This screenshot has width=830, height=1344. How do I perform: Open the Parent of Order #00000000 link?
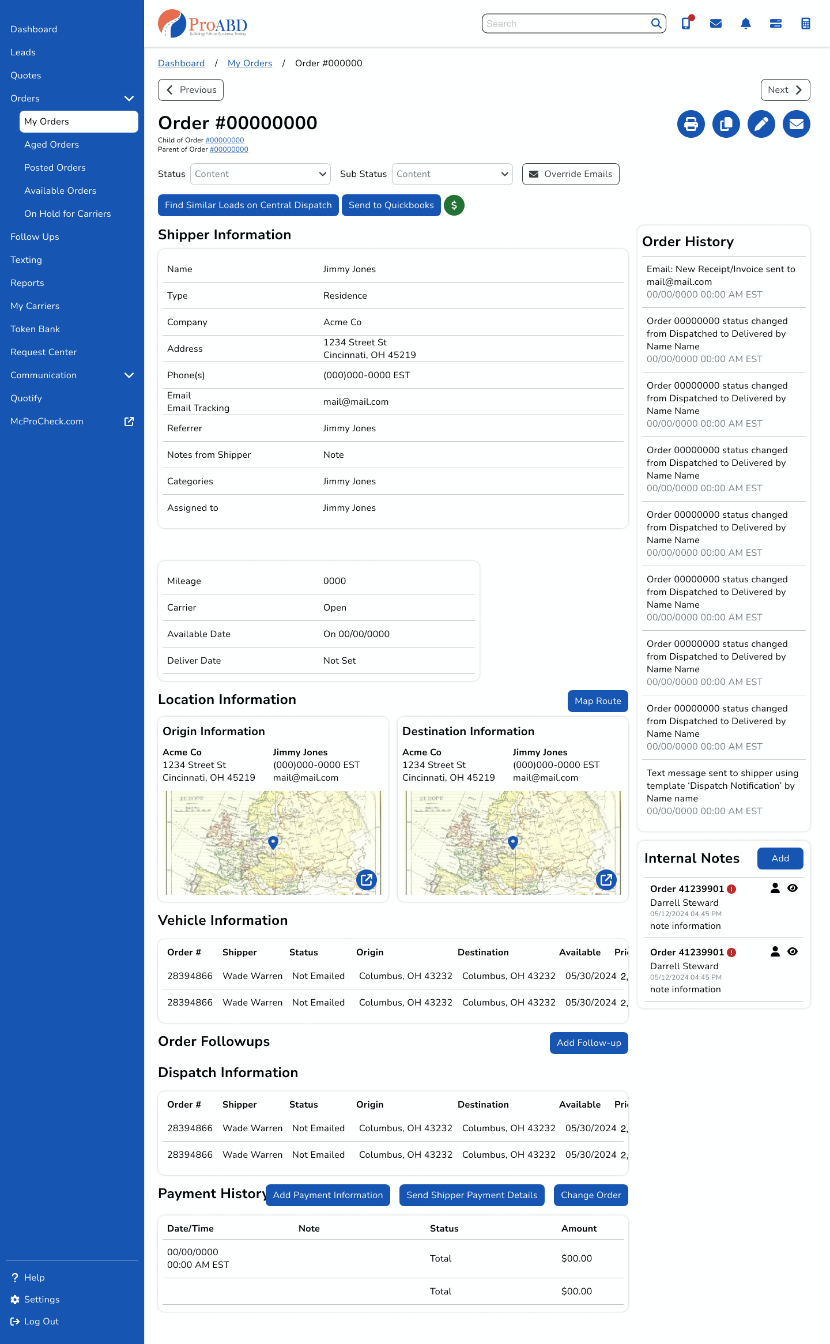[229, 149]
